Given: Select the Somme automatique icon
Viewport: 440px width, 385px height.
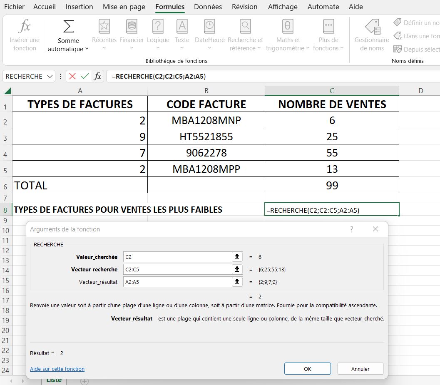Looking at the screenshot, I should pyautogui.click(x=68, y=29).
